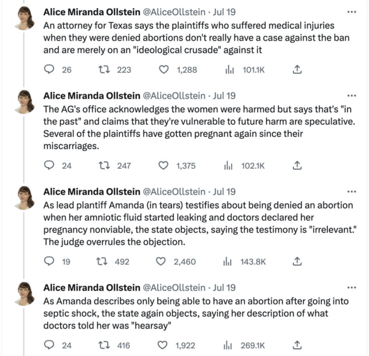Open profile picture on the AG's office tweet

24,101
